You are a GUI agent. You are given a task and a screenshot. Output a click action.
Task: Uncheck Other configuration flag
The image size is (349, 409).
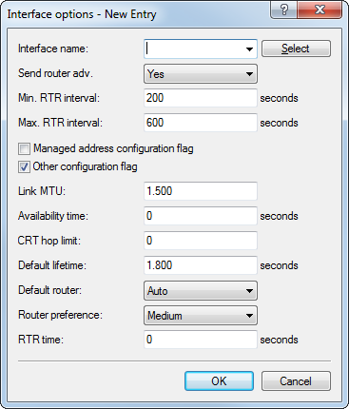pos(24,166)
